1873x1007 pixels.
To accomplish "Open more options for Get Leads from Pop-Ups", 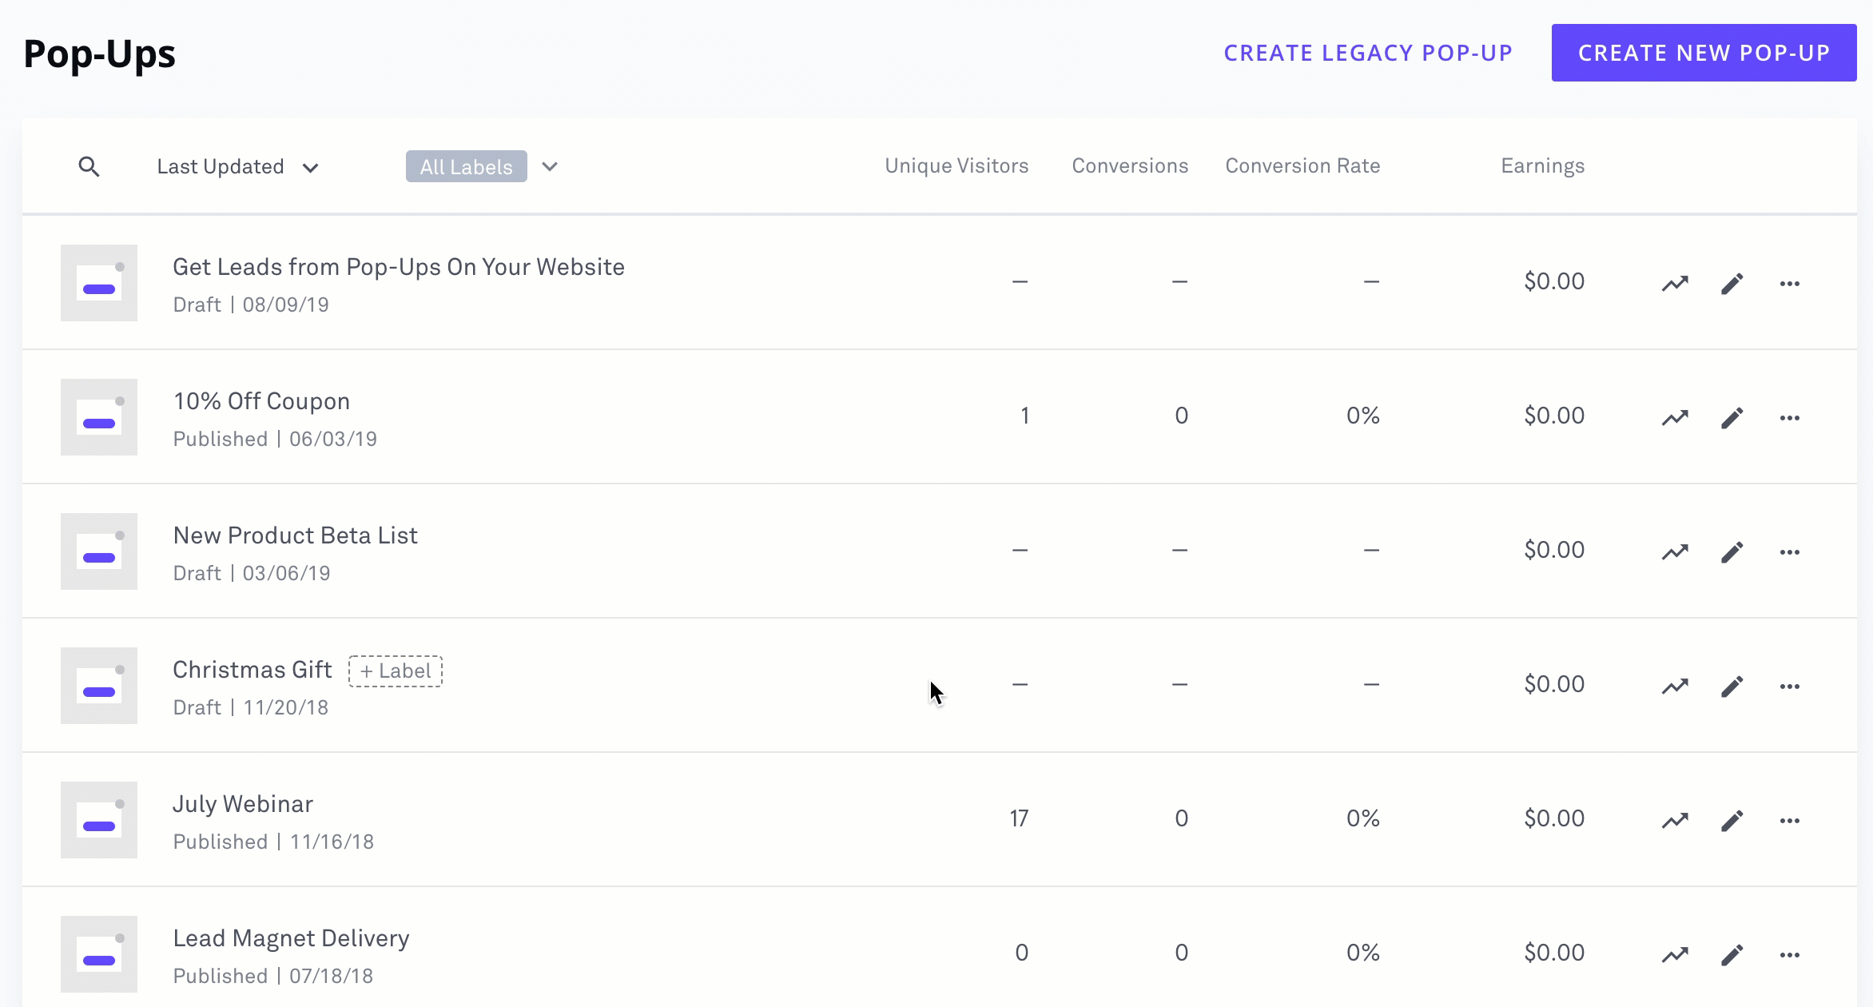I will [1790, 283].
